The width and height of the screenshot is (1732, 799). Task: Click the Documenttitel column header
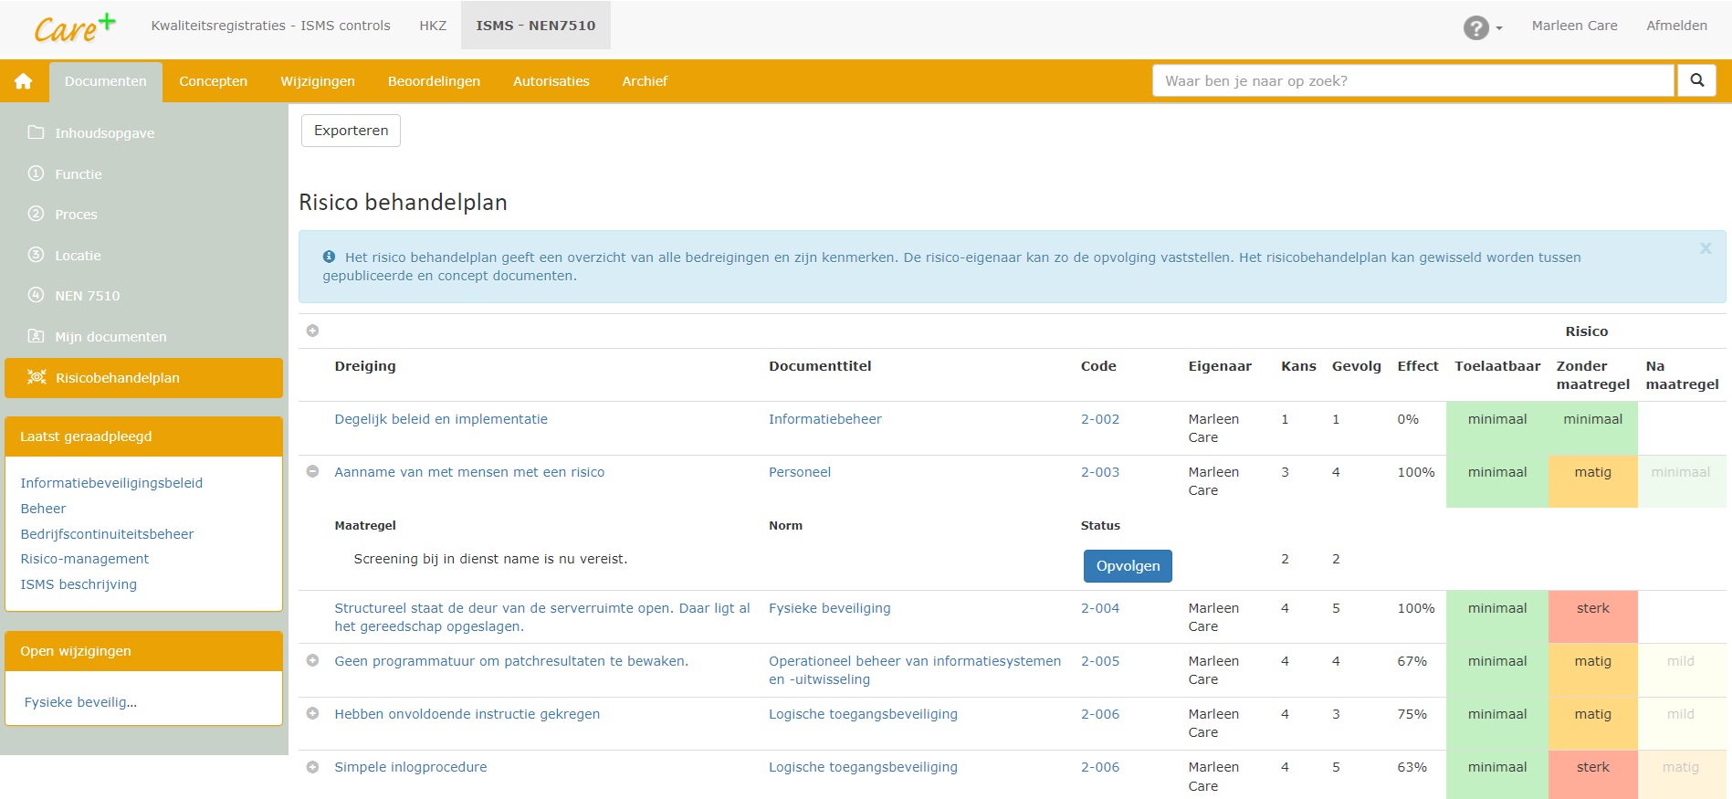point(820,366)
